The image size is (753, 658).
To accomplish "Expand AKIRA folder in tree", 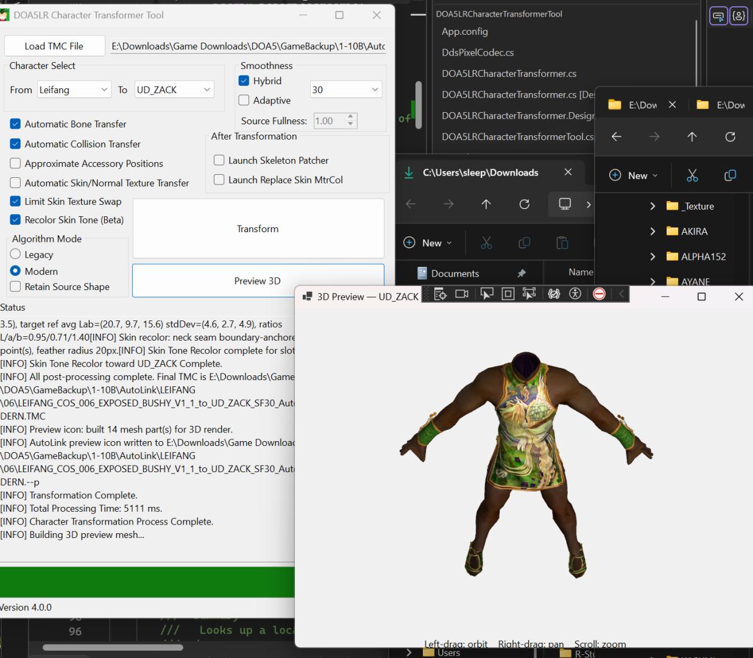I will (x=652, y=232).
